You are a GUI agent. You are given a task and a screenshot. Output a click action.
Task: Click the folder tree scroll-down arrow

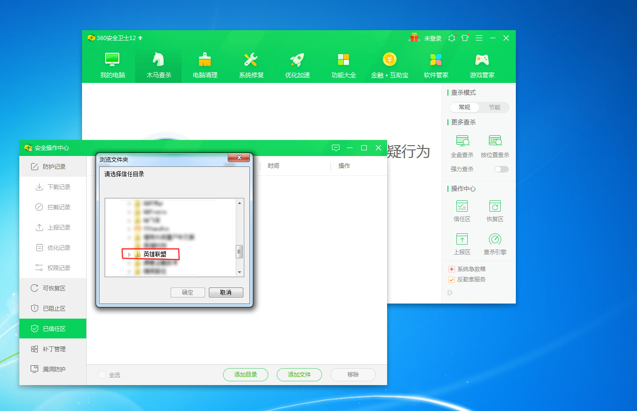(240, 272)
